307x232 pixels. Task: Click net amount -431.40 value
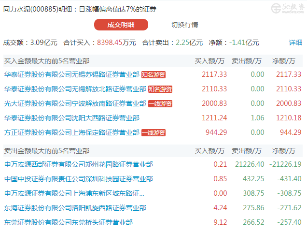point(289,179)
